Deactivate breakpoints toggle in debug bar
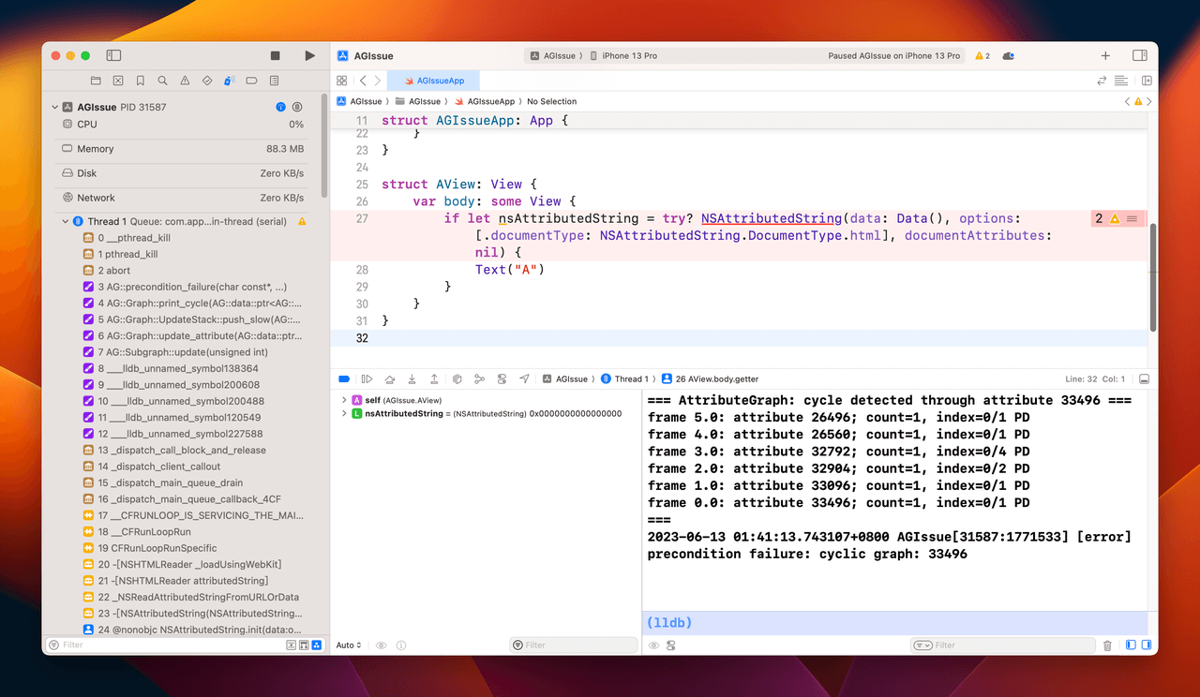 (x=344, y=379)
